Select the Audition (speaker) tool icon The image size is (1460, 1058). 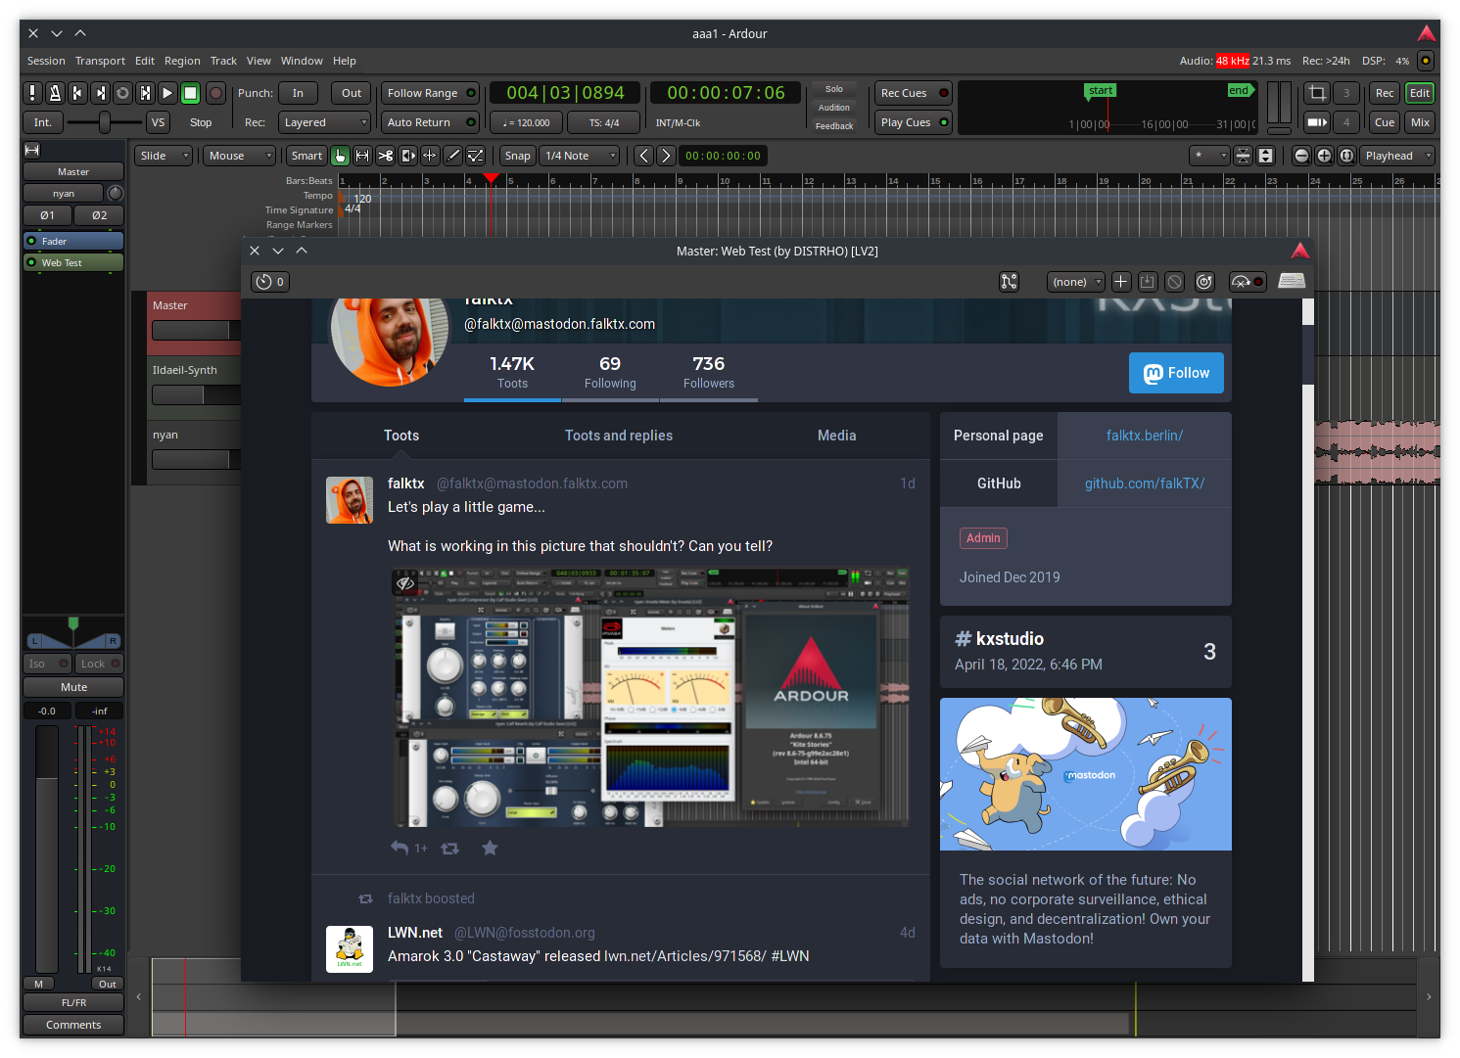pyautogui.click(x=407, y=156)
